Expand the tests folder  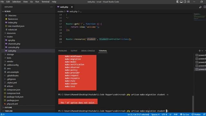pos(9,58)
